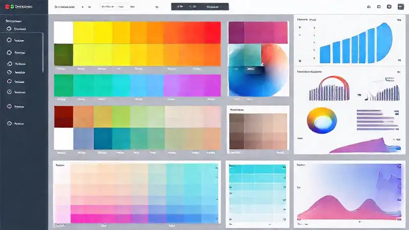
Task: Click the small icon right of the top toolbar field
Action: (156, 7)
